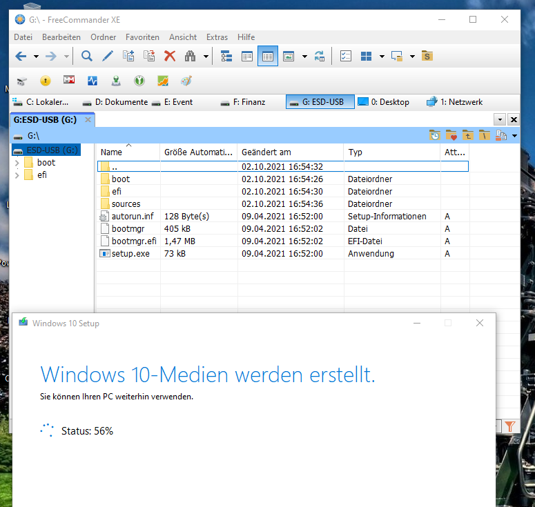Go forward with the right arrow
Image resolution: width=535 pixels, height=507 pixels.
click(x=51, y=57)
